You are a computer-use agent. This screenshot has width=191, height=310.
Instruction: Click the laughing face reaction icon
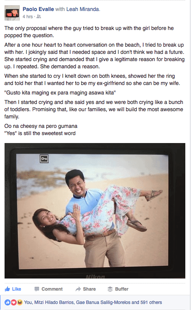click(19, 302)
